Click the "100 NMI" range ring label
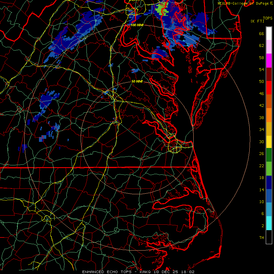The image size is (274, 274). [x=137, y=25]
